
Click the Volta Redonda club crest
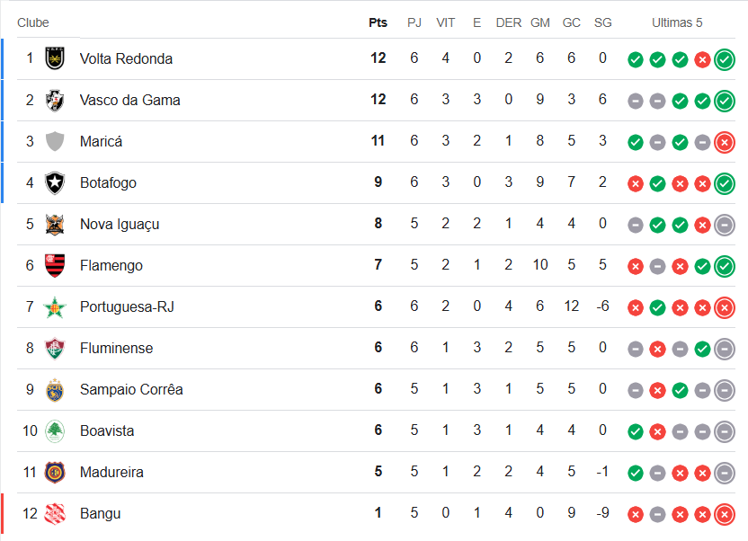pyautogui.click(x=55, y=58)
